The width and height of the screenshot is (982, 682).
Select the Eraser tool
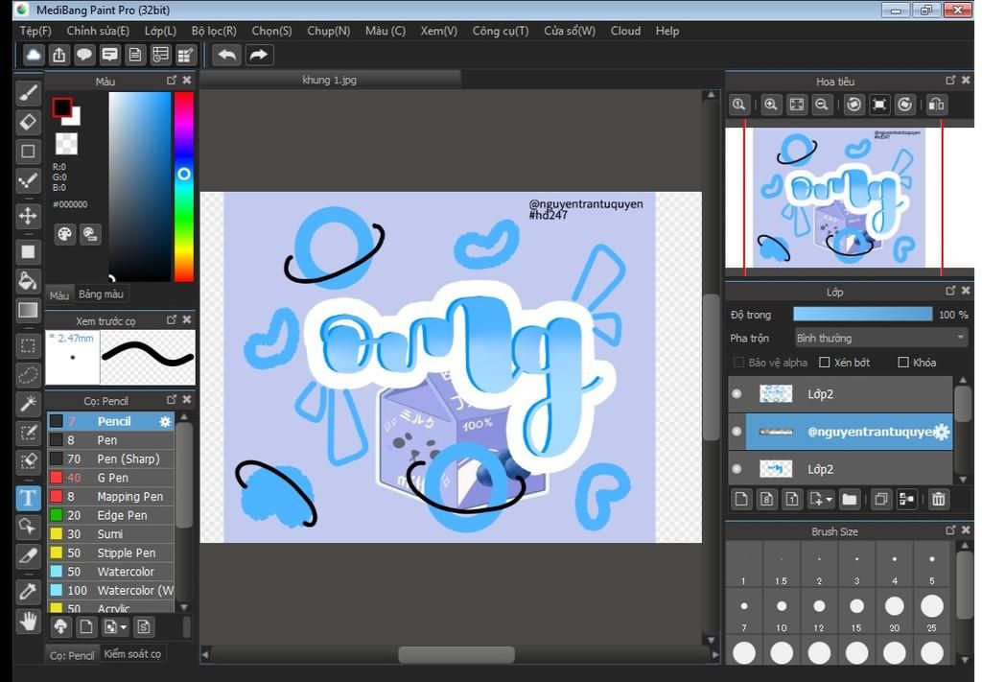(28, 122)
